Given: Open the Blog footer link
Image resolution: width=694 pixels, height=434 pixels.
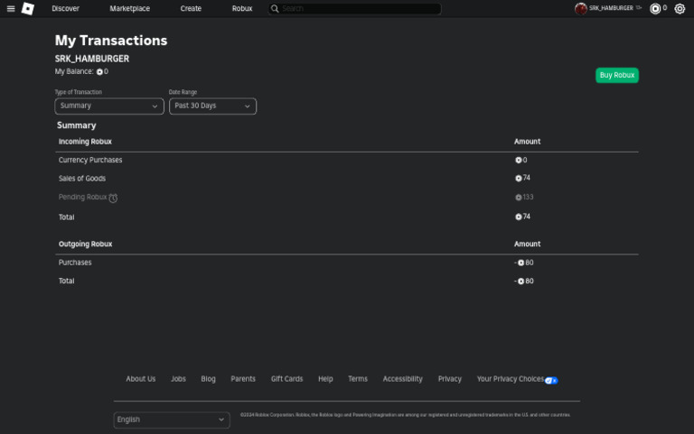Looking at the screenshot, I should pos(208,379).
